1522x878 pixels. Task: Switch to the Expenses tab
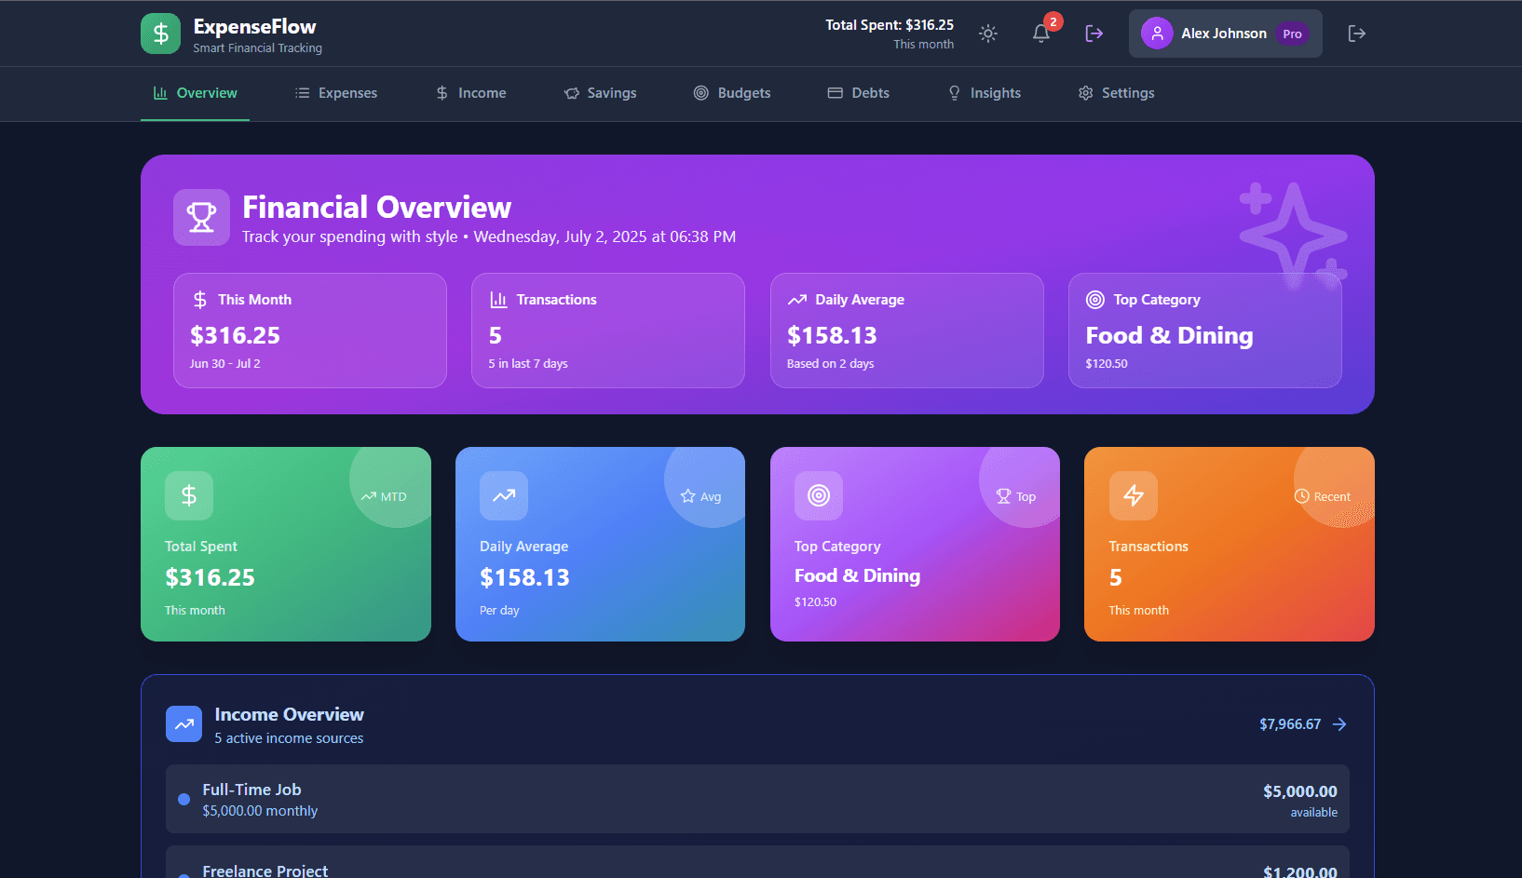[335, 93]
